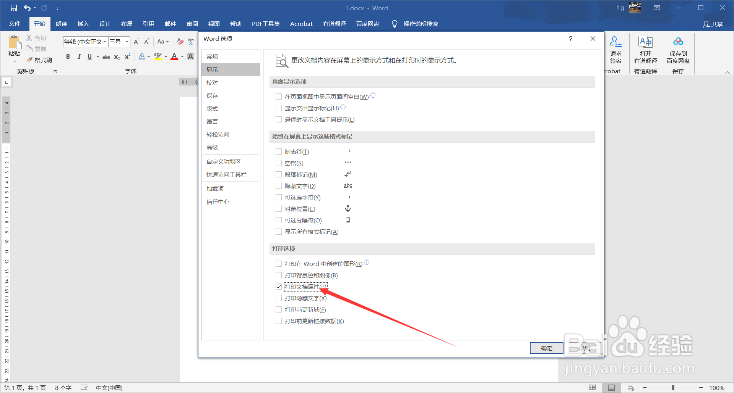Click the 保存到百度网盘 icon

(x=677, y=50)
